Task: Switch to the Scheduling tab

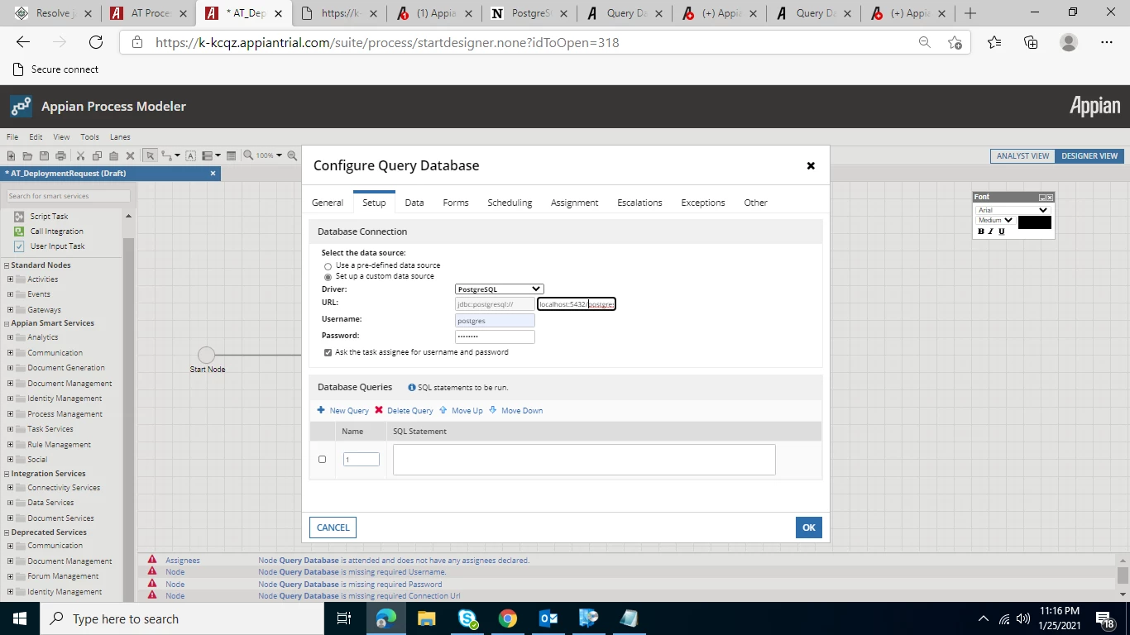Action: click(x=510, y=203)
